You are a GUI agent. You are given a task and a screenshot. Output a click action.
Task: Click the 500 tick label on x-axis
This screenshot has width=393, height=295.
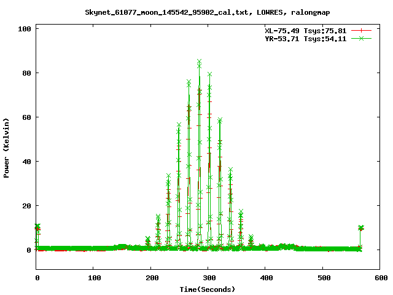322,278
